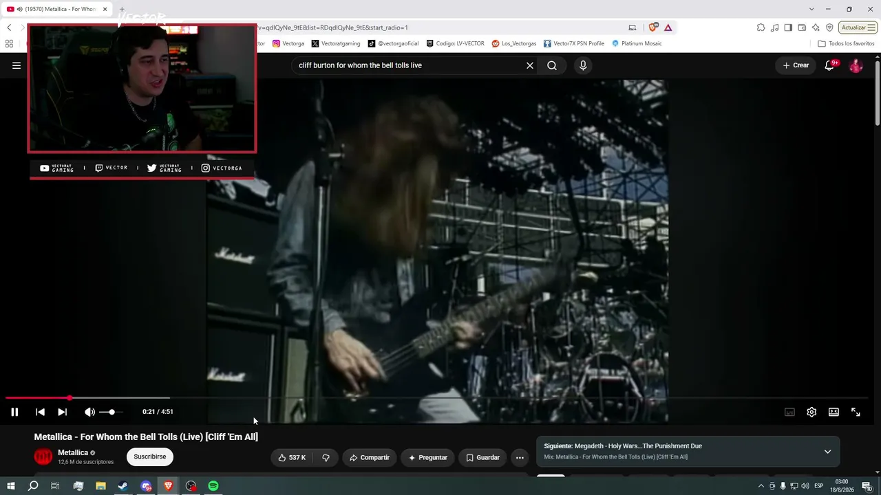881x495 pixels.
Task: Open Task View on taskbar
Action: coord(55,486)
